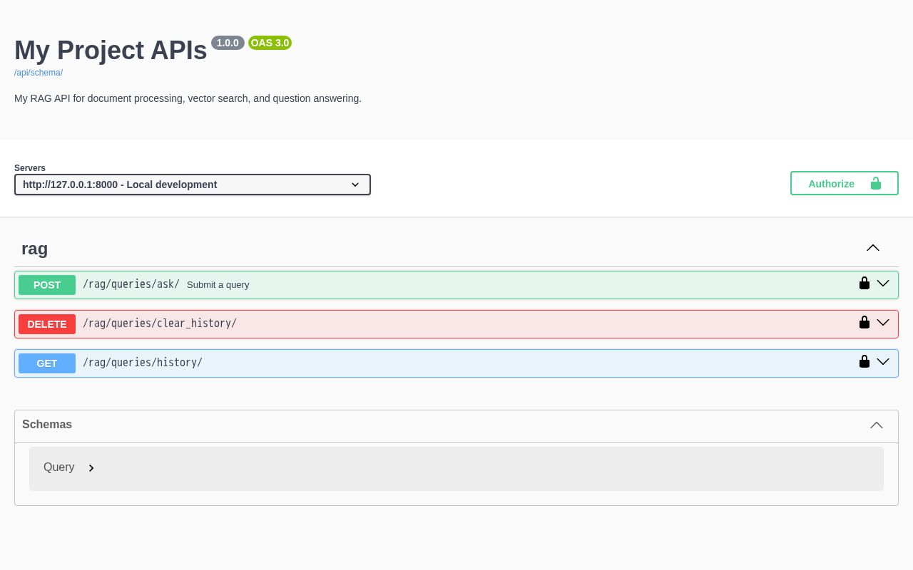Viewport: 913px width, 570px height.
Task: Click the /rag/queries/history/ path
Action: 143,363
